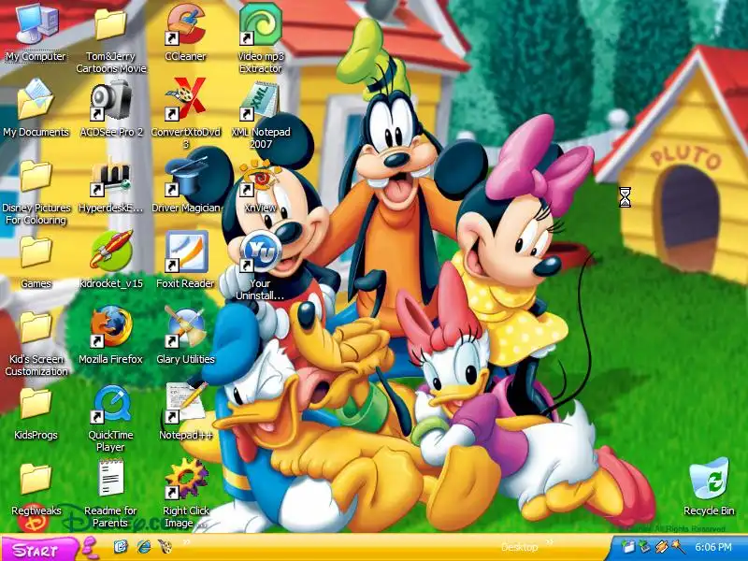Click the 6:06 PM taskbar clock
Image resolution: width=748 pixels, height=561 pixels.
coord(713,547)
